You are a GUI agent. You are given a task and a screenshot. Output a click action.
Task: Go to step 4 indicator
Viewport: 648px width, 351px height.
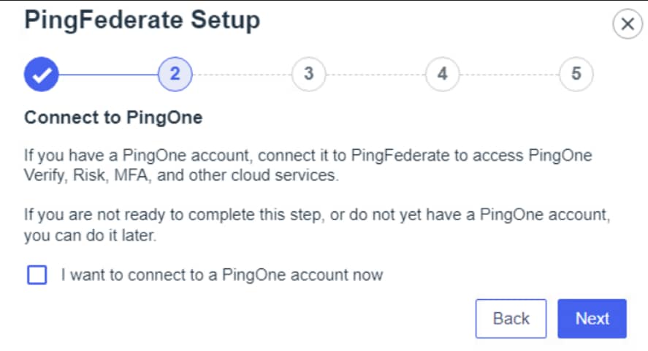(443, 74)
